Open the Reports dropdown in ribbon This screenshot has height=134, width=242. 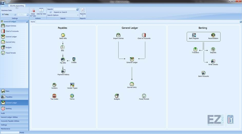point(83,12)
